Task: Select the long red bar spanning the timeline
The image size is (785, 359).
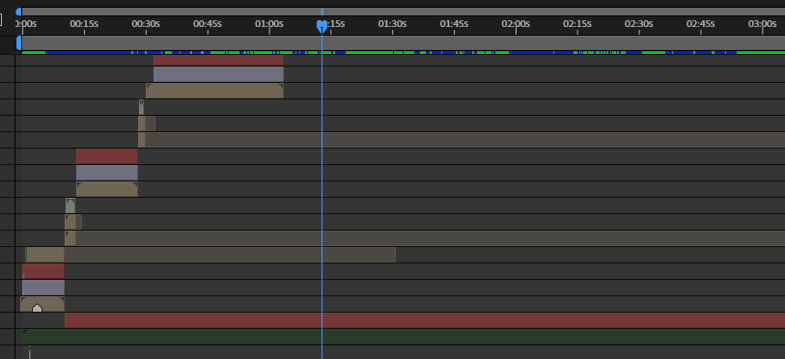Action: click(x=425, y=320)
